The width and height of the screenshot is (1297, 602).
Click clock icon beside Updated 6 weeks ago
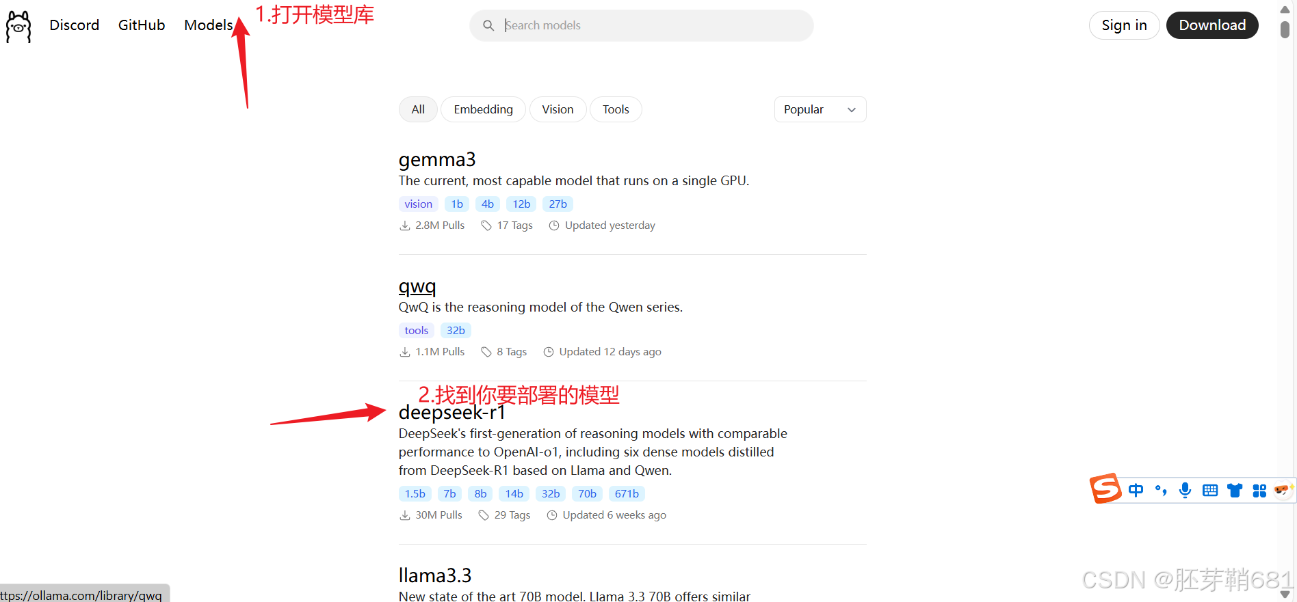552,515
